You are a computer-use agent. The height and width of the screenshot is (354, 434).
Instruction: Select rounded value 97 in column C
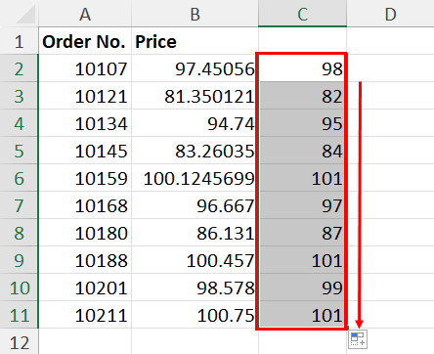[x=303, y=205]
